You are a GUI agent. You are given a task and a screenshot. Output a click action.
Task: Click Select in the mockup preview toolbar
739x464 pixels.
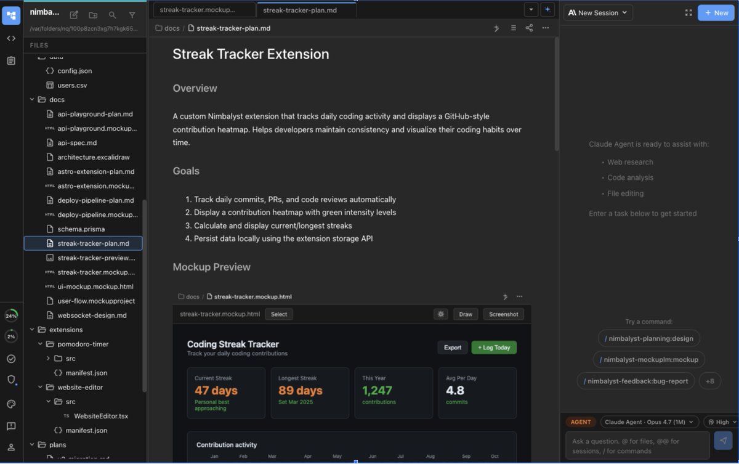point(279,314)
